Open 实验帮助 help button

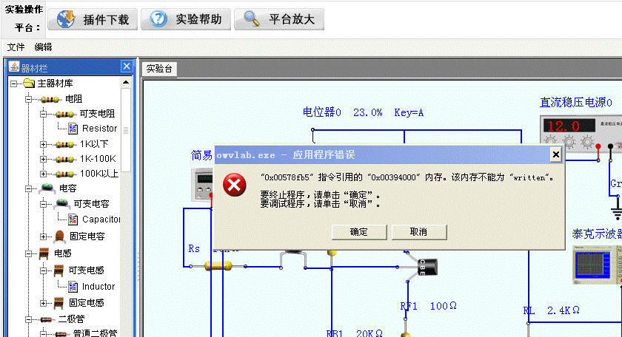186,19
